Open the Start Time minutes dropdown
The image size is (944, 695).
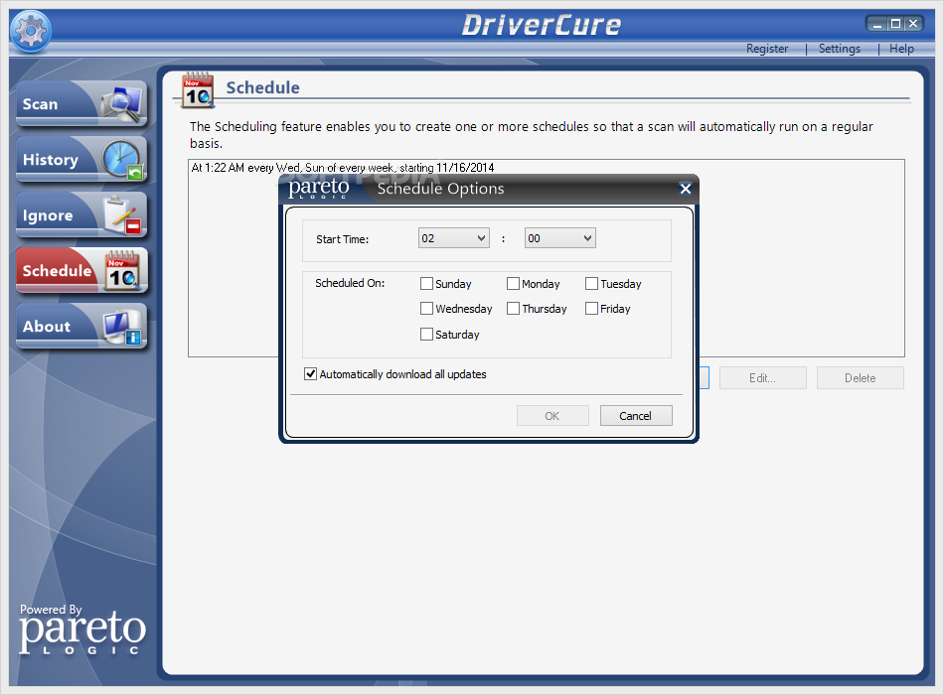click(559, 238)
